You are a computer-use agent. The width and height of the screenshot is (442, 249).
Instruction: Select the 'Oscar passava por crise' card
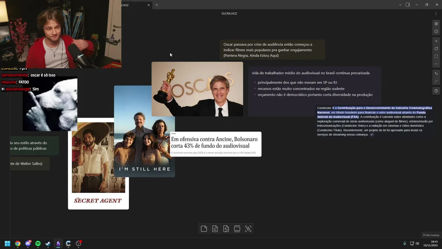point(272,50)
